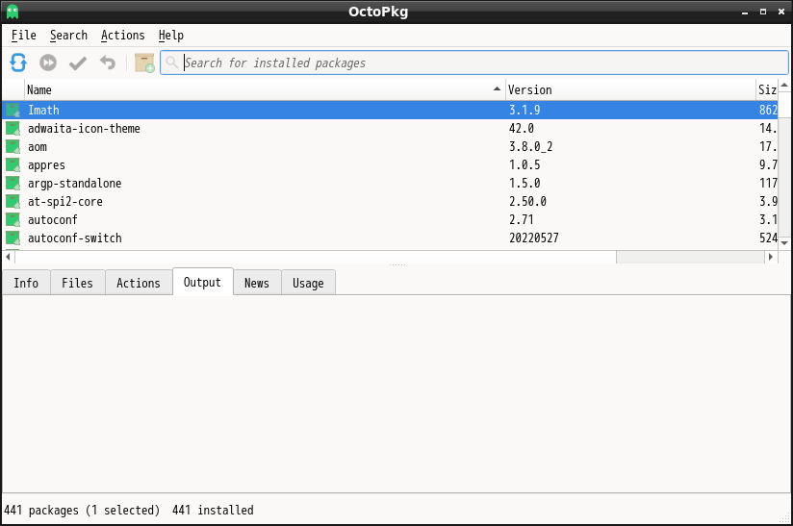Image resolution: width=793 pixels, height=526 pixels.
Task: Click version 2.50.0 cell
Action: pyautogui.click(x=527, y=201)
